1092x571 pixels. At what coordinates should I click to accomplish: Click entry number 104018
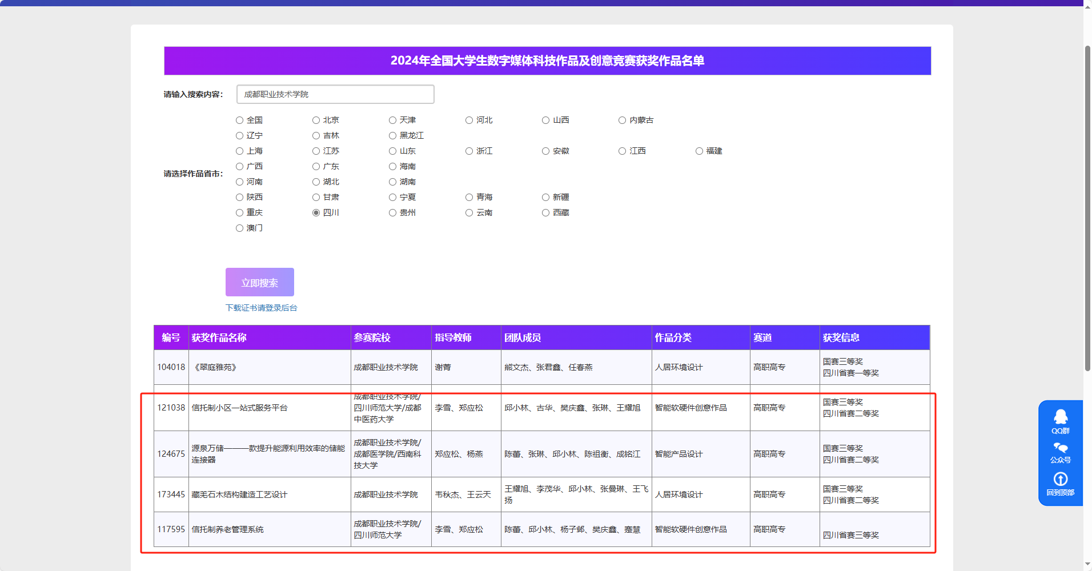[171, 367]
